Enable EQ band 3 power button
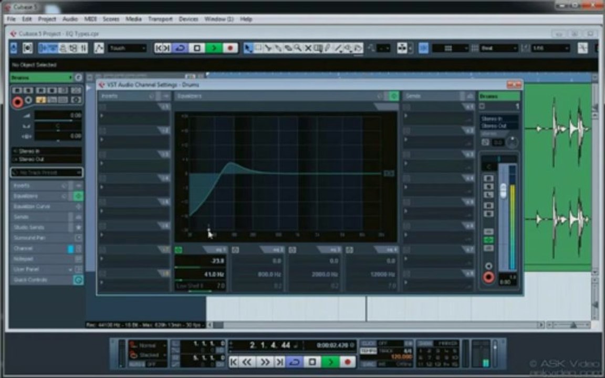The image size is (605, 378). pyautogui.click(x=293, y=250)
